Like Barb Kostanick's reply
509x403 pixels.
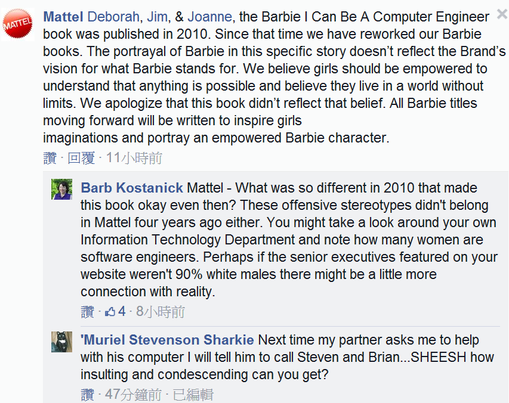click(x=87, y=312)
